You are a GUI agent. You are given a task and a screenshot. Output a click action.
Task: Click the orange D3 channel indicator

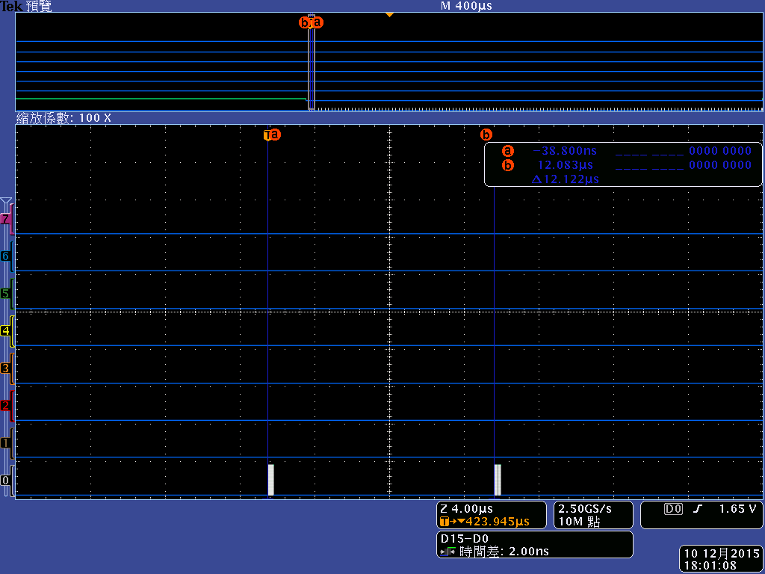tap(6, 368)
